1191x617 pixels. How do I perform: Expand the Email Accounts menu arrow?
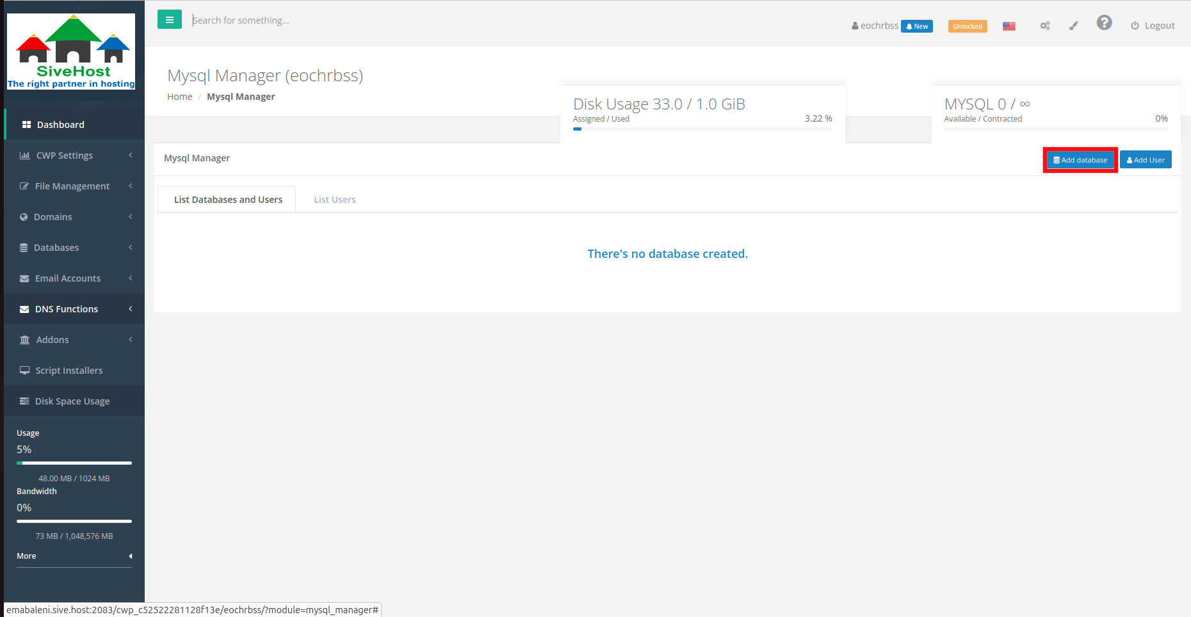pos(131,278)
